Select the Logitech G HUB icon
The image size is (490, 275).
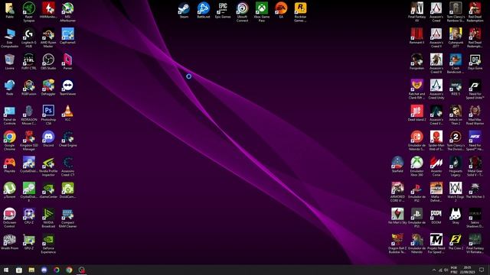click(x=29, y=38)
